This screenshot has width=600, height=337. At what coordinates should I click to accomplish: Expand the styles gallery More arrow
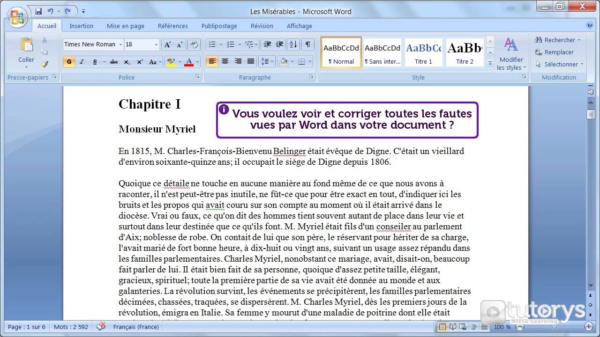point(490,64)
